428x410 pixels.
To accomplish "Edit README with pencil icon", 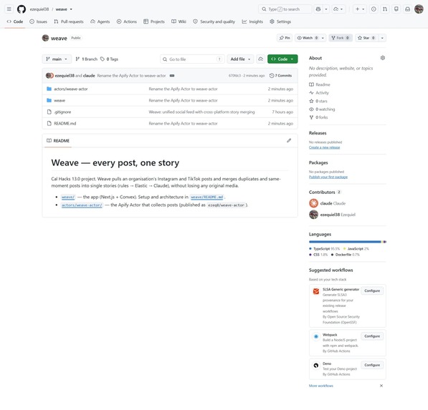I will click(289, 140).
